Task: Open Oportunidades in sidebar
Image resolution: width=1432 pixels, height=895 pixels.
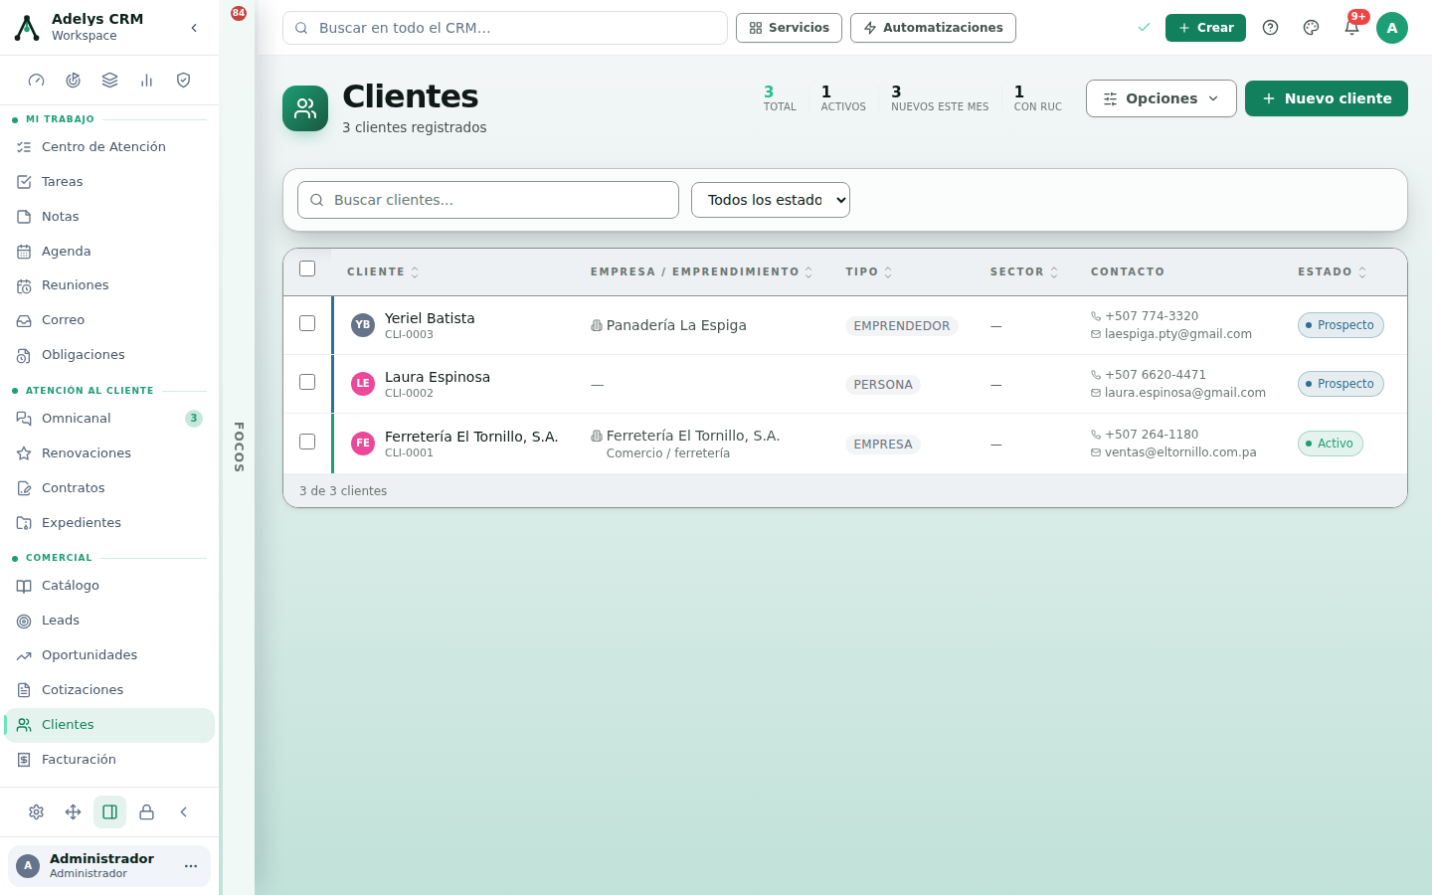Action: [x=109, y=655]
